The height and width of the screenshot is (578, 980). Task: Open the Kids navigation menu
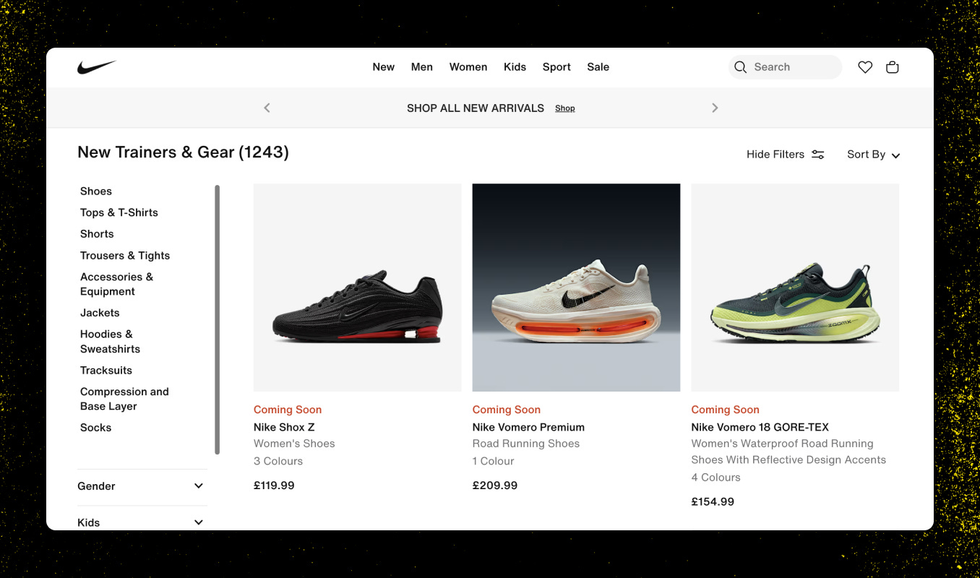515,67
